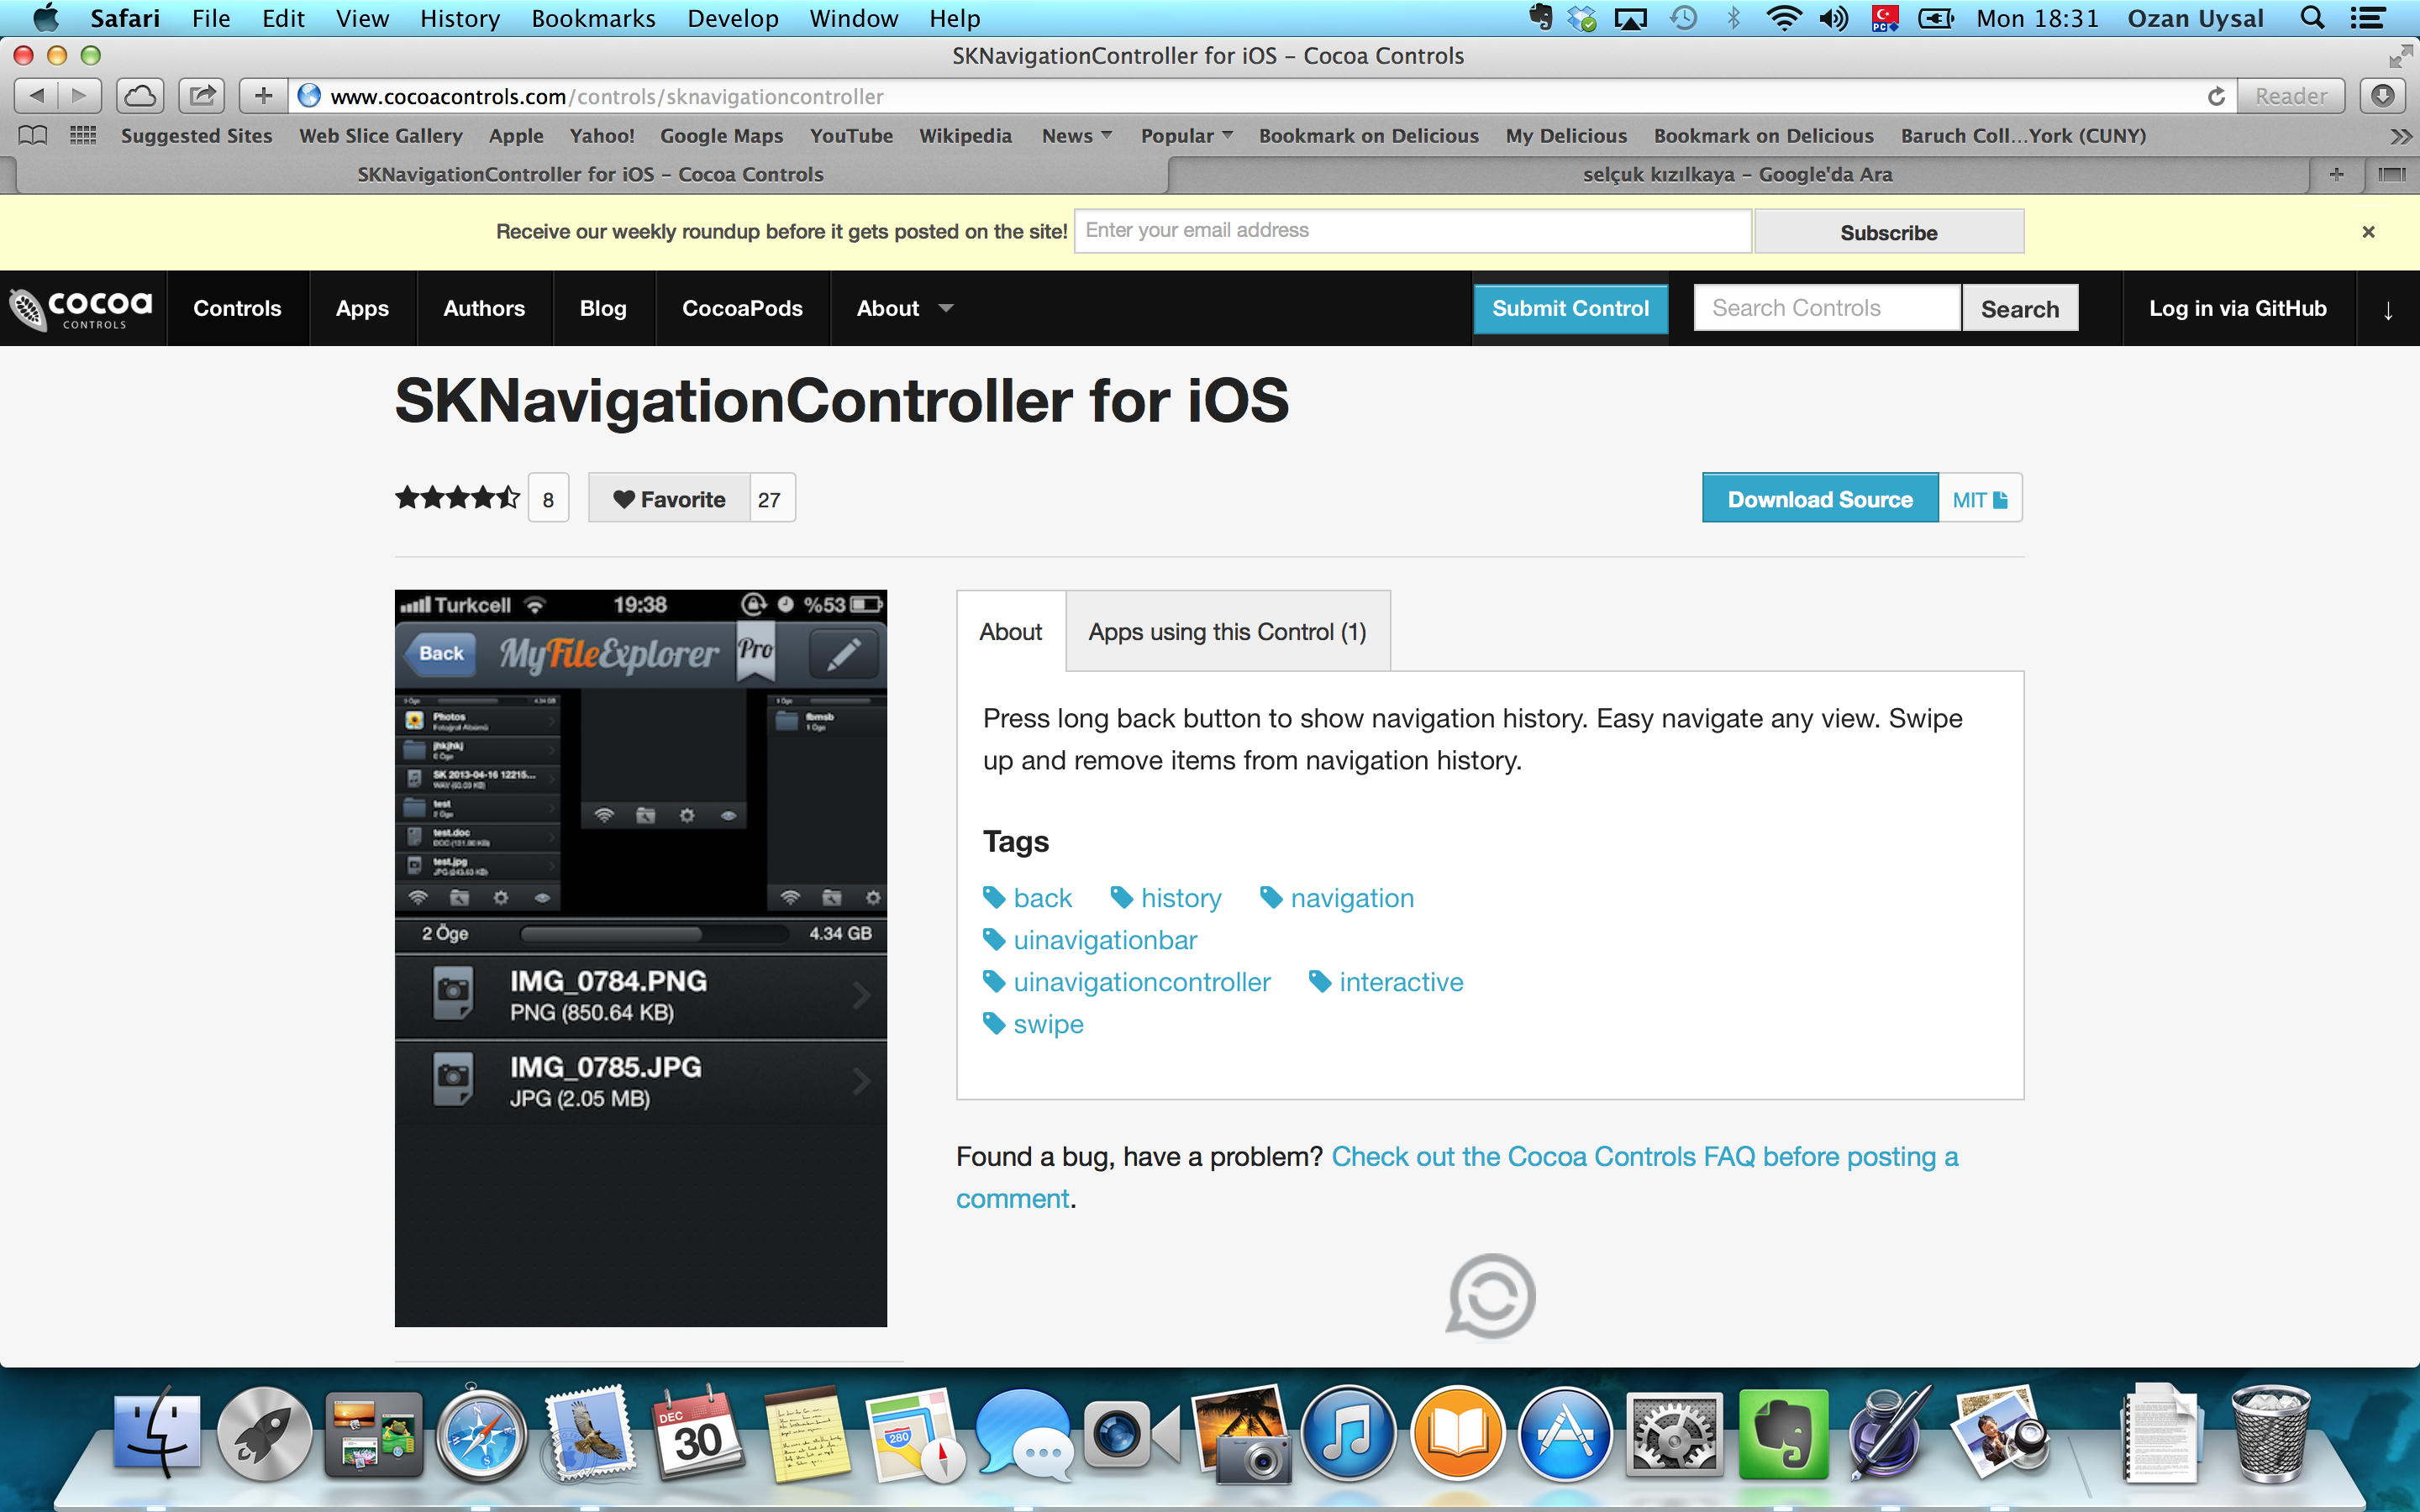This screenshot has width=2420, height=1512.
Task: Show Top Sites grid icon
Action: click(x=83, y=135)
